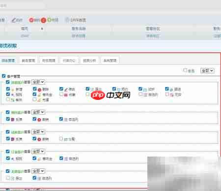Click the pink icon below the first group's pencil icon
221x191 pixels.
point(66,95)
